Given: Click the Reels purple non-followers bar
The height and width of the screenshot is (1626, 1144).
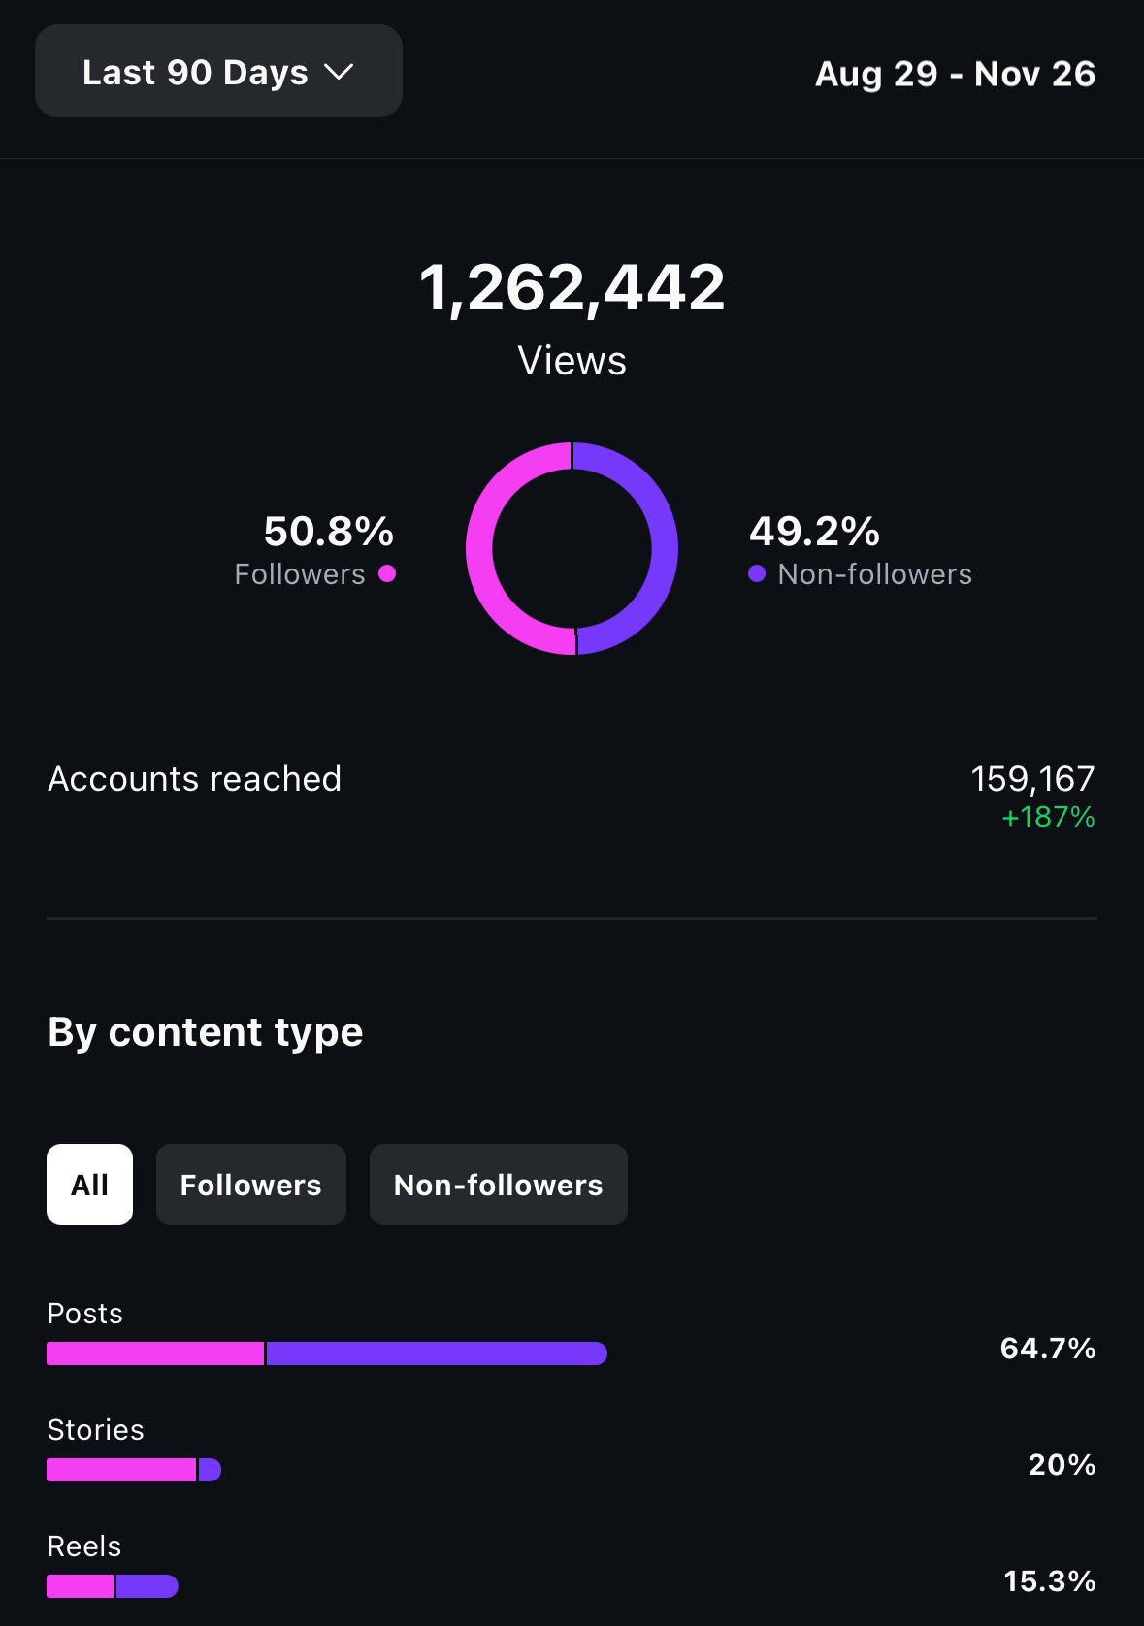Looking at the screenshot, I should click(147, 1586).
